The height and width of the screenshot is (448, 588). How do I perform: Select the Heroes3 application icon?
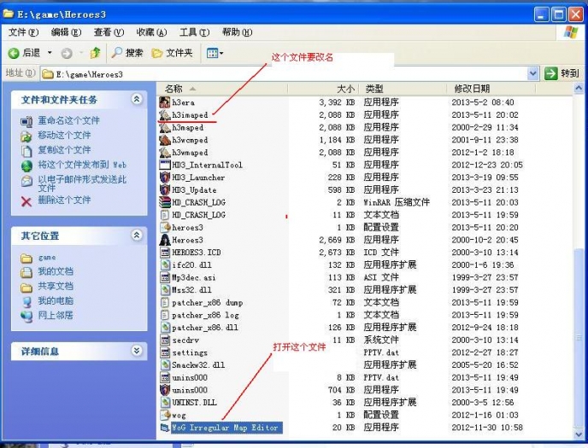point(165,240)
